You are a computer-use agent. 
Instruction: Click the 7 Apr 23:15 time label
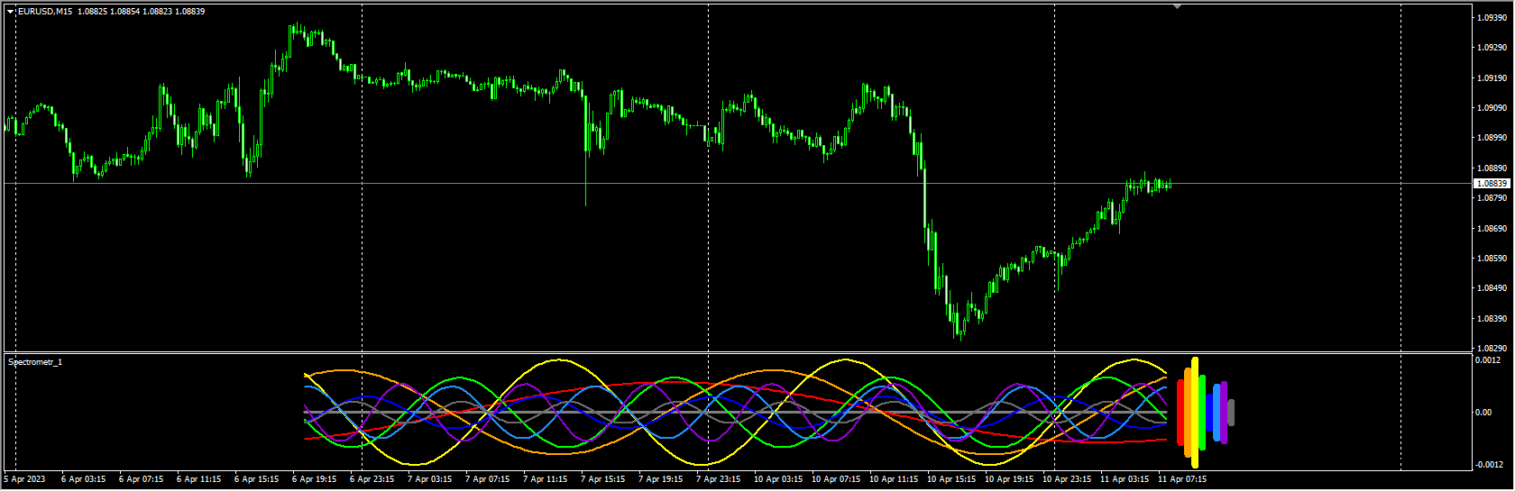coord(718,479)
